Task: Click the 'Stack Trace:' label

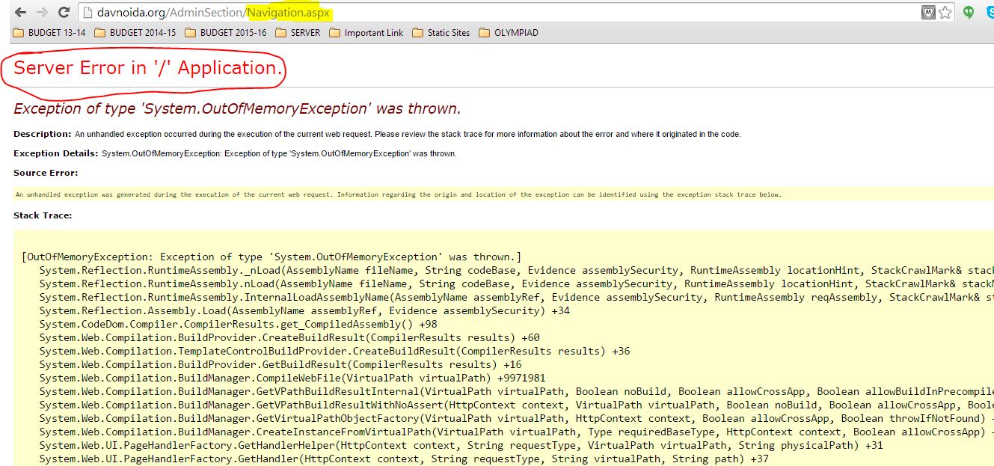Action: tap(43, 215)
